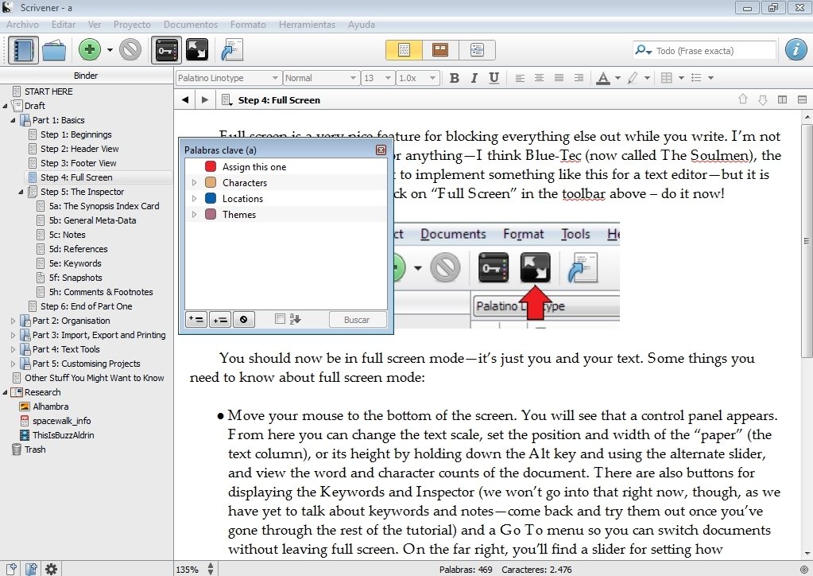
Task: Toggle bold formatting
Action: (455, 78)
